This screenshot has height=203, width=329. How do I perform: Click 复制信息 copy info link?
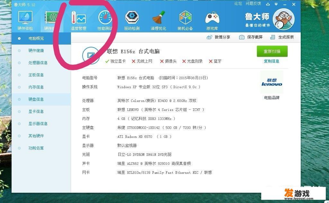[271, 61]
